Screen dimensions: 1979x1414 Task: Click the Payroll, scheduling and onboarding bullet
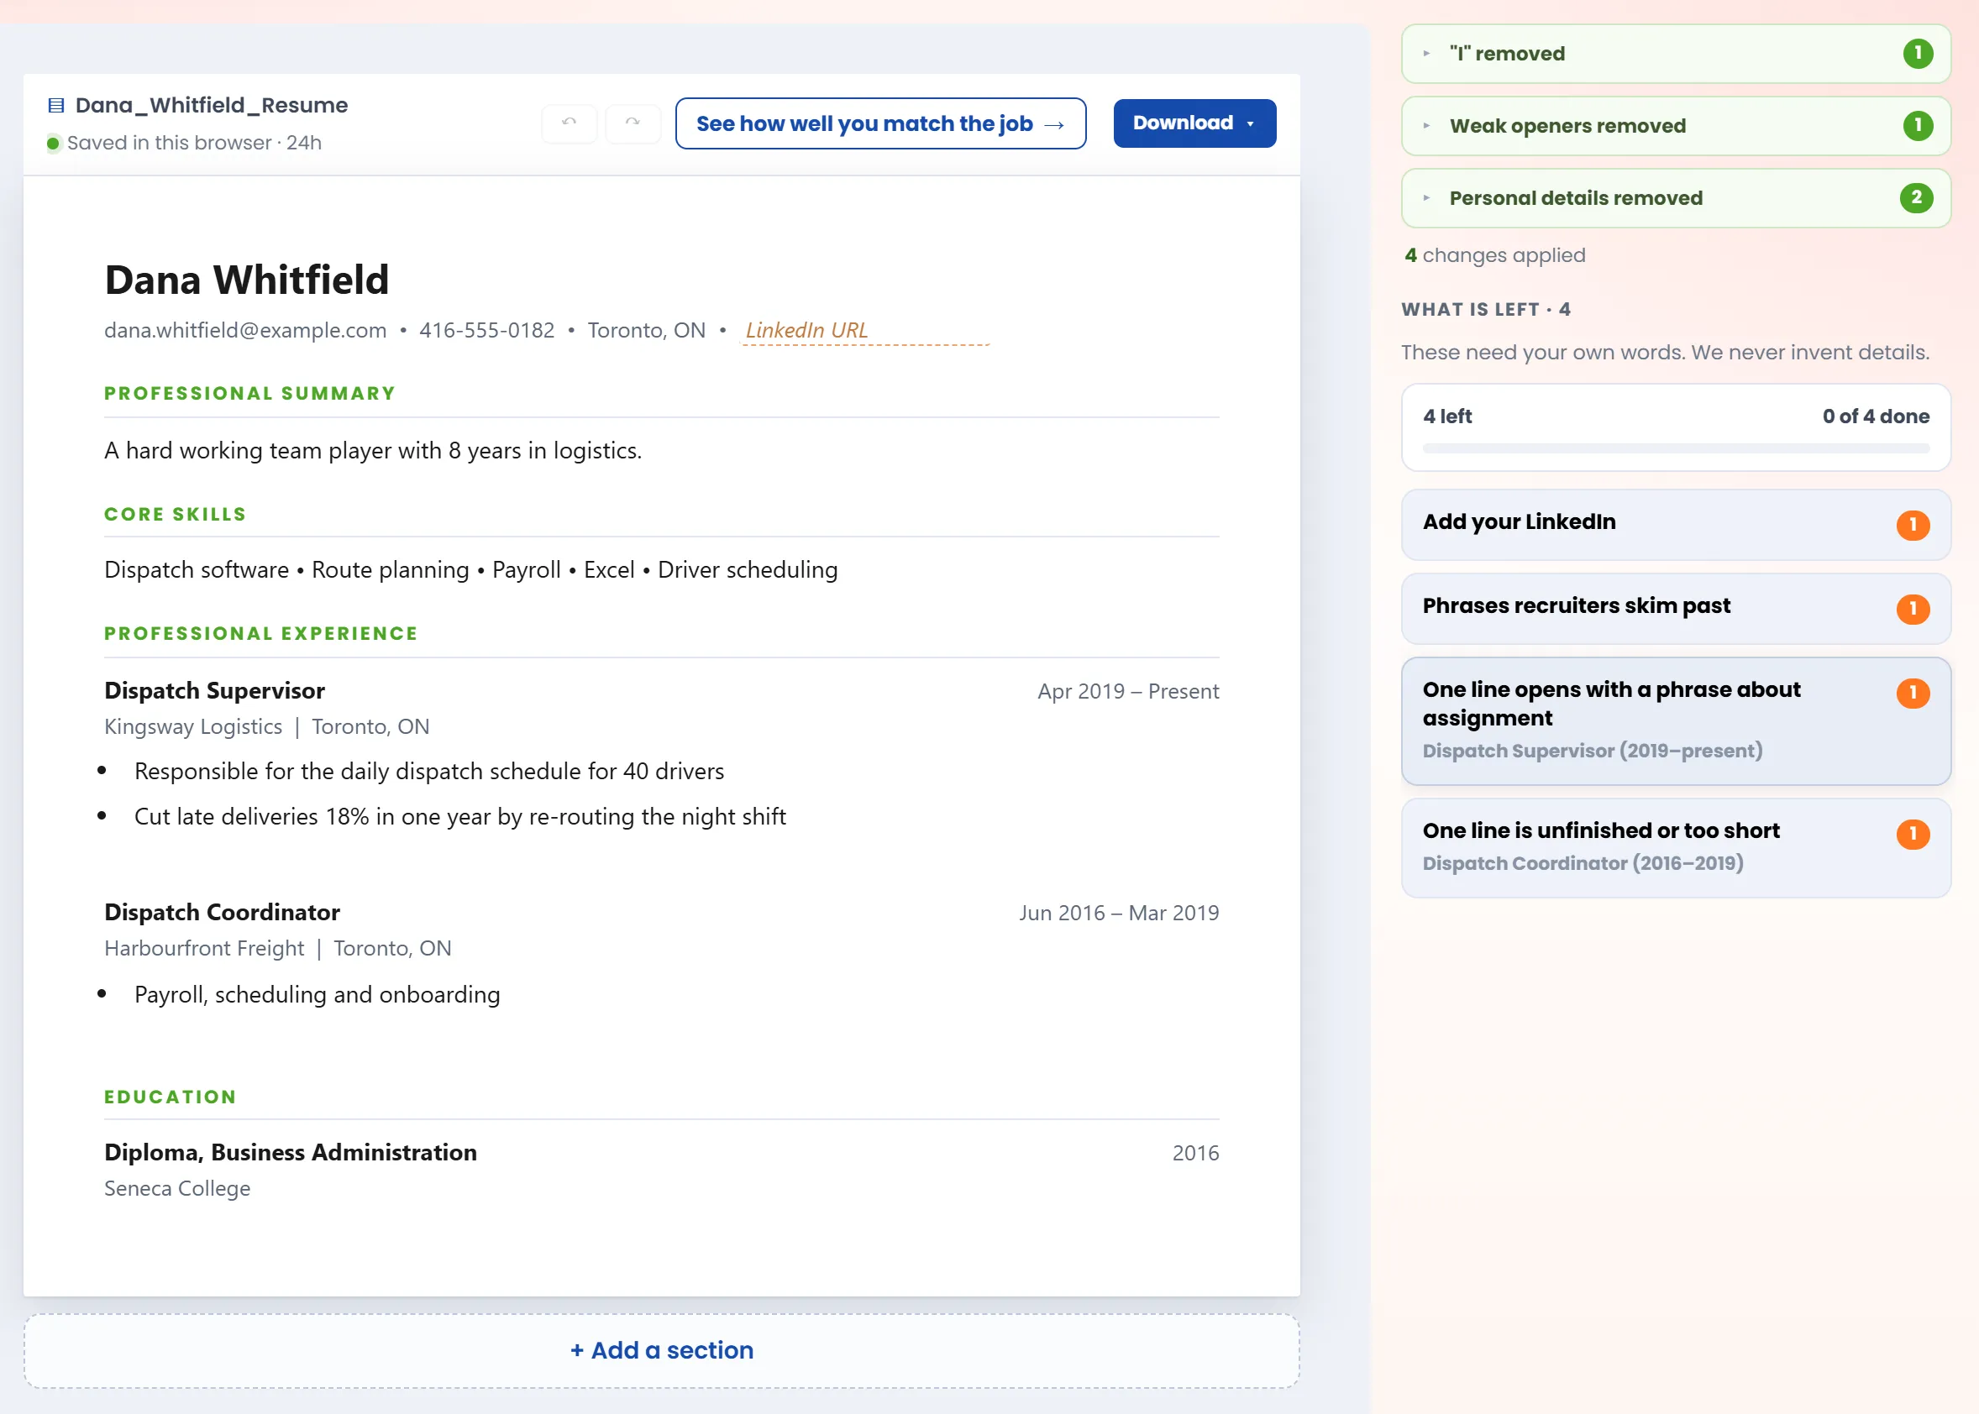point(317,995)
